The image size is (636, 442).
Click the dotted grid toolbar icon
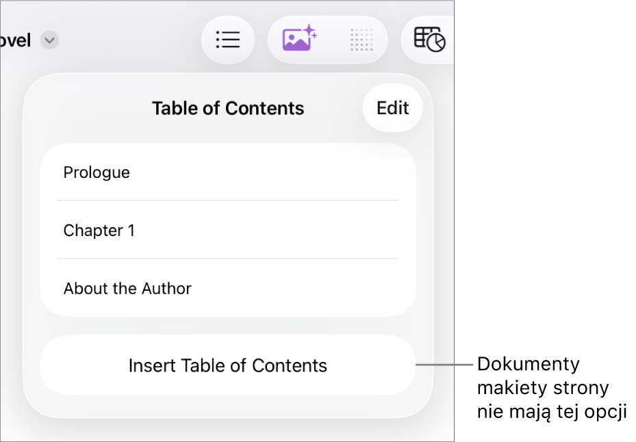click(361, 40)
